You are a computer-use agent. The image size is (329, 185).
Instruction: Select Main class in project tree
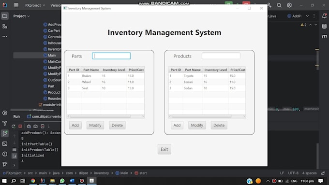click(52, 56)
